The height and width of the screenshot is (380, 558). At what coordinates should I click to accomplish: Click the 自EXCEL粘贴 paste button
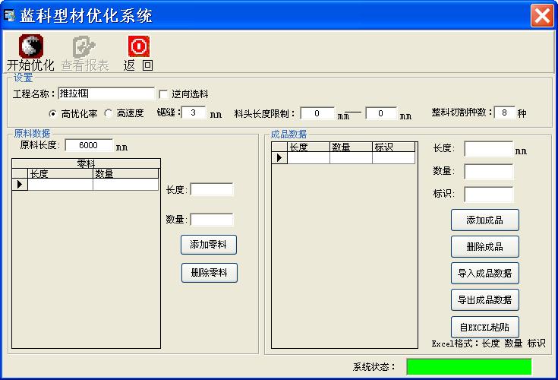pyautogui.click(x=484, y=327)
